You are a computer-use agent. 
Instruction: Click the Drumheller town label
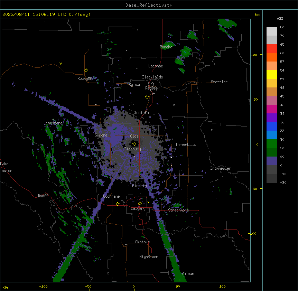pos(221,168)
